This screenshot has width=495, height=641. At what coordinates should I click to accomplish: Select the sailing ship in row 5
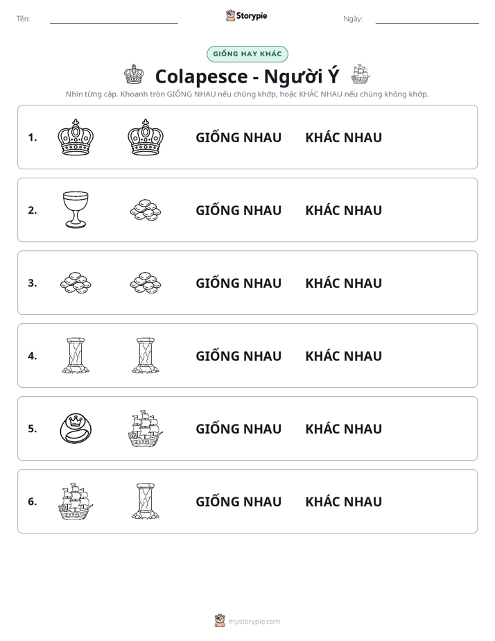146,429
